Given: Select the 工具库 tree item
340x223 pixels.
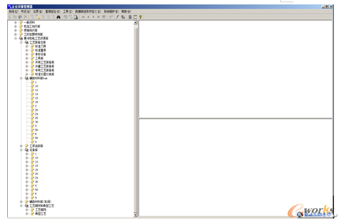Looking at the screenshot, I should (39, 58).
